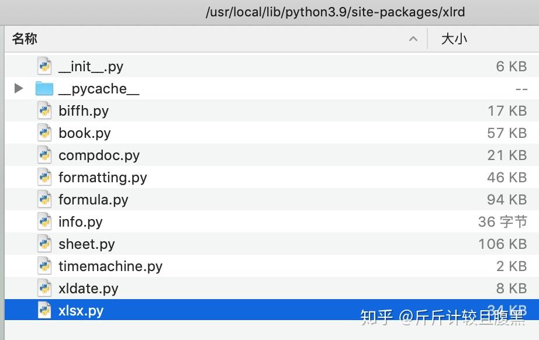Image resolution: width=539 pixels, height=340 pixels.
Task: Click the Python icon on the selected xlsx.py row
Action: coord(44,310)
